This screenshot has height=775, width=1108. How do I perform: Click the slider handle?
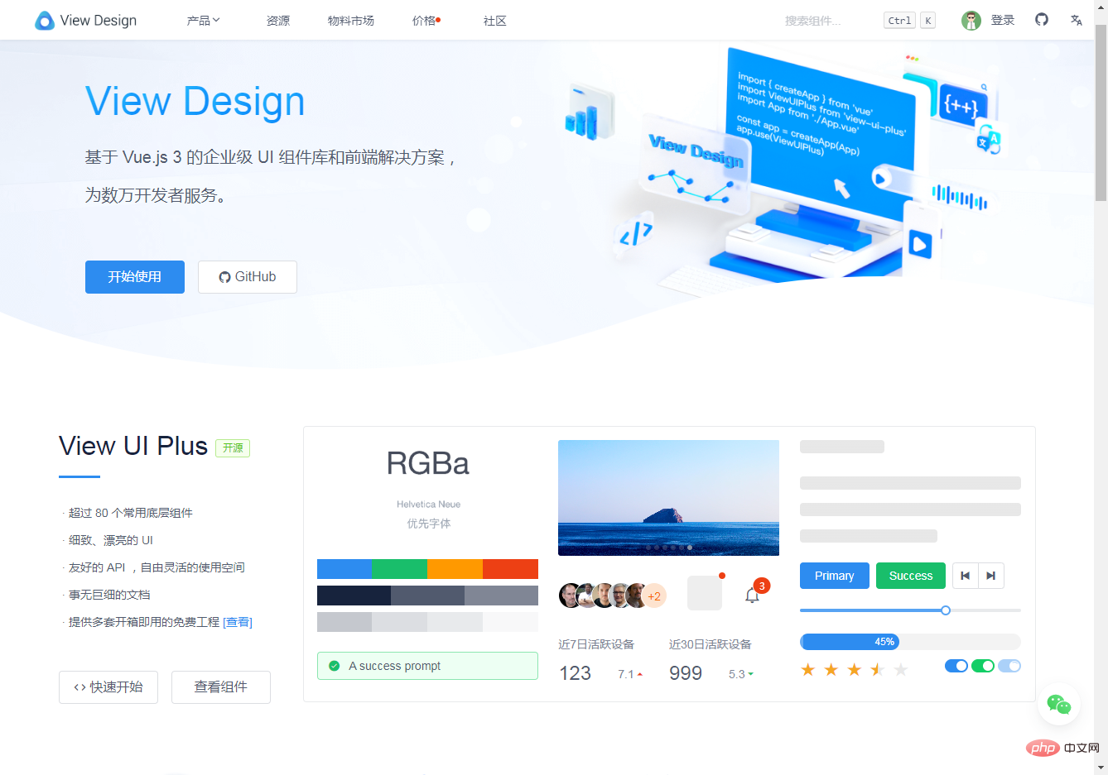(946, 610)
